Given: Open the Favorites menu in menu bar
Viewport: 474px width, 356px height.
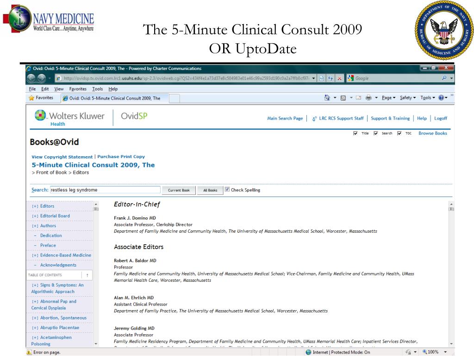Looking at the screenshot, I should click(78, 89).
